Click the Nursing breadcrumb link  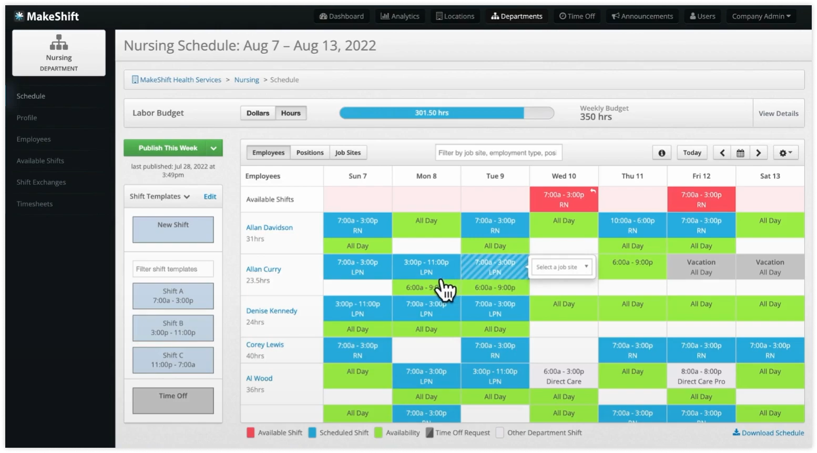247,80
